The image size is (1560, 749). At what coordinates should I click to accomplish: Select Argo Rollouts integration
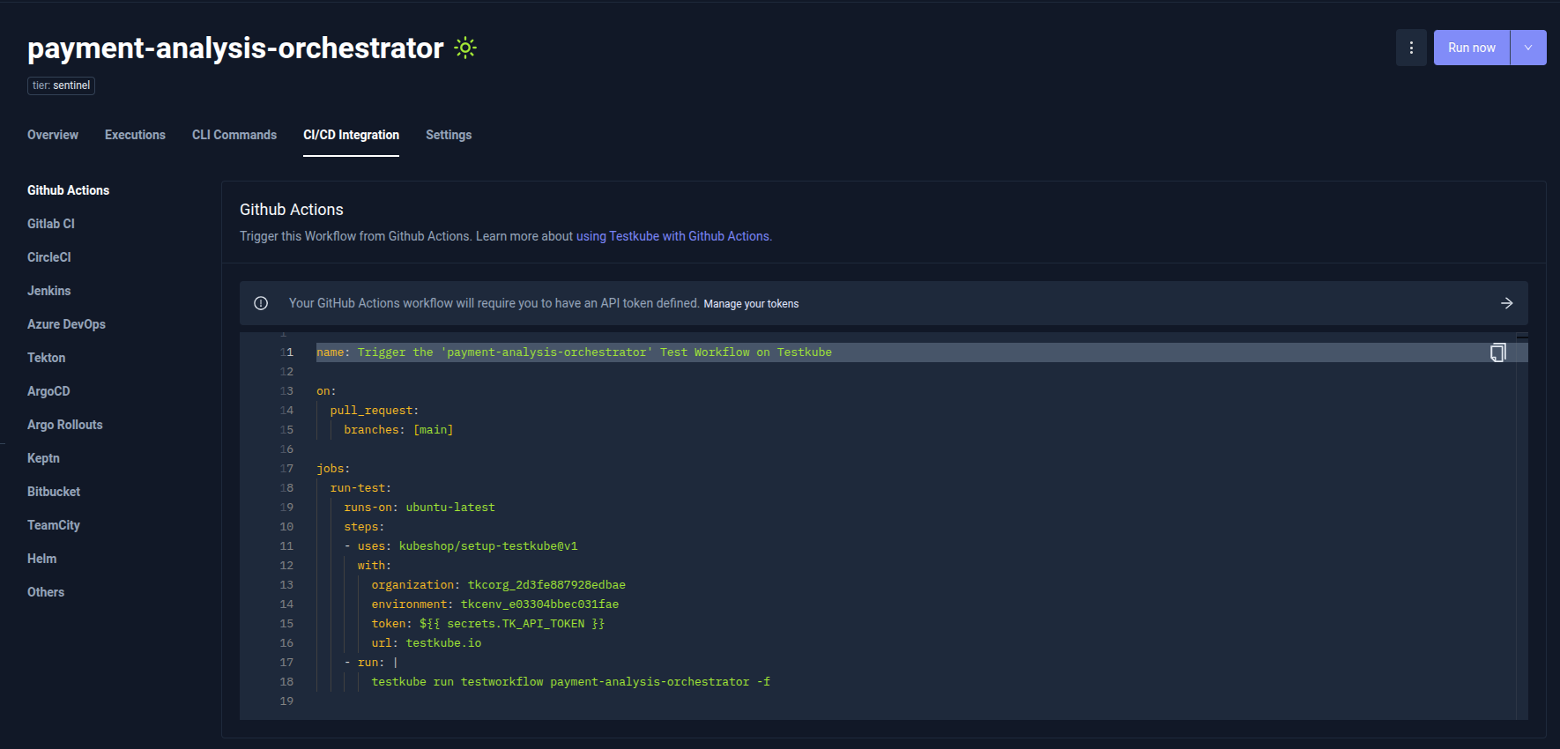(x=65, y=425)
